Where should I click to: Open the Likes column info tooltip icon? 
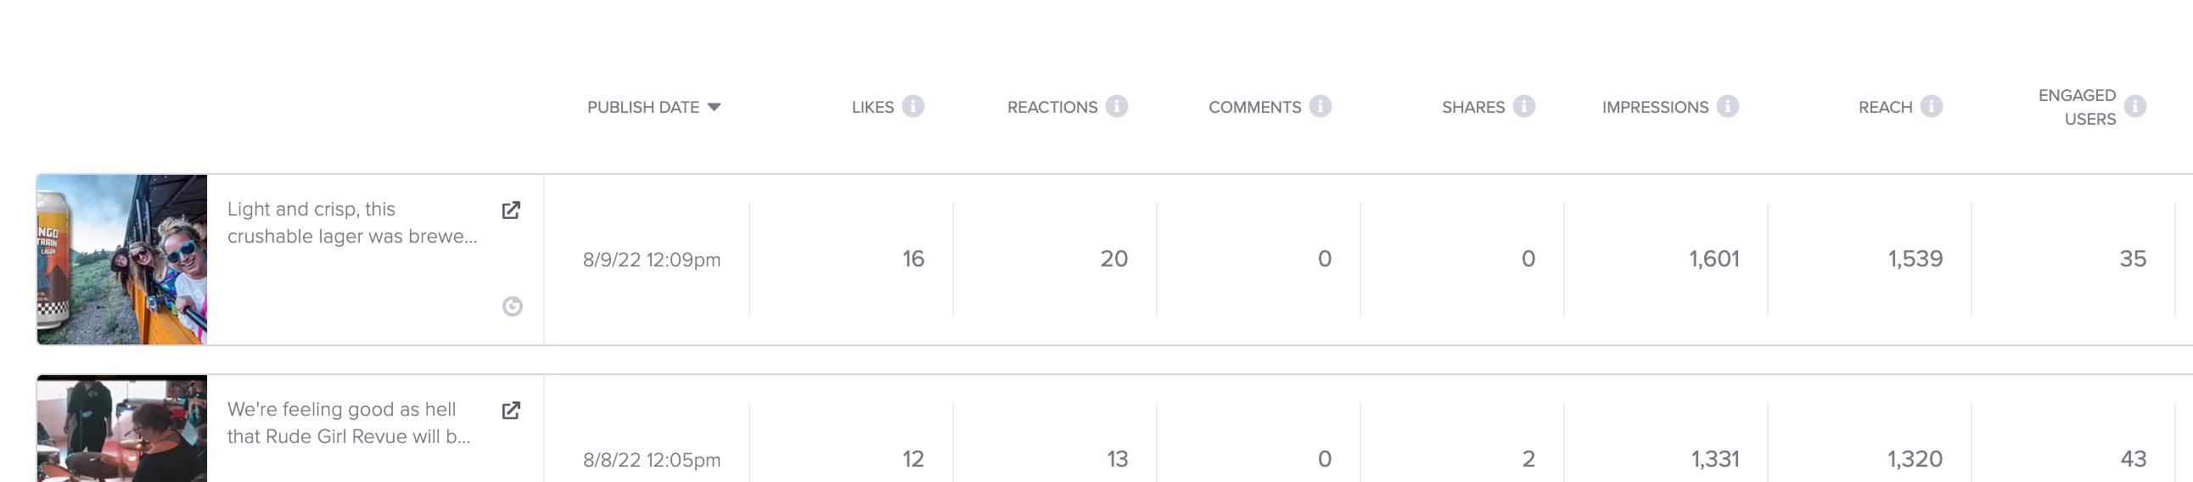pyautogui.click(x=912, y=106)
